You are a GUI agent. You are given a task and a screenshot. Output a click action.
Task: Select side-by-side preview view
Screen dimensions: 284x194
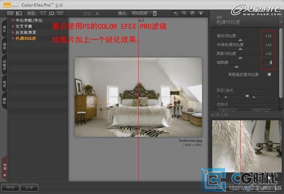tap(60, 13)
